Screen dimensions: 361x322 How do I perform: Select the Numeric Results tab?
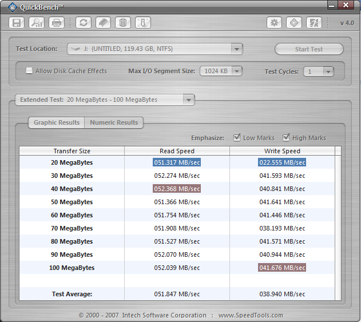coord(114,122)
